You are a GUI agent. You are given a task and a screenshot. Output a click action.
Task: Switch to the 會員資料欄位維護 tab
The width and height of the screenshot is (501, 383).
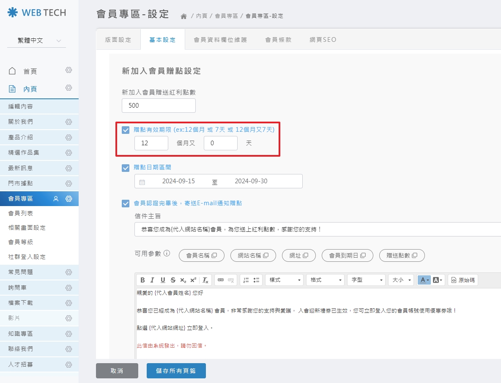coord(220,39)
